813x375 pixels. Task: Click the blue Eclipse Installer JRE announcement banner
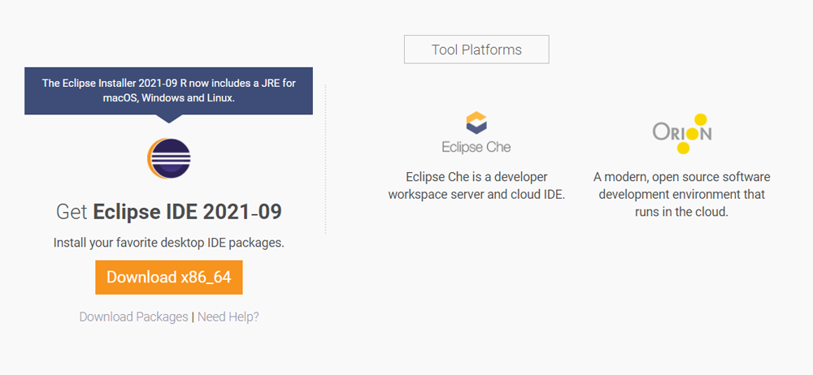tap(168, 90)
